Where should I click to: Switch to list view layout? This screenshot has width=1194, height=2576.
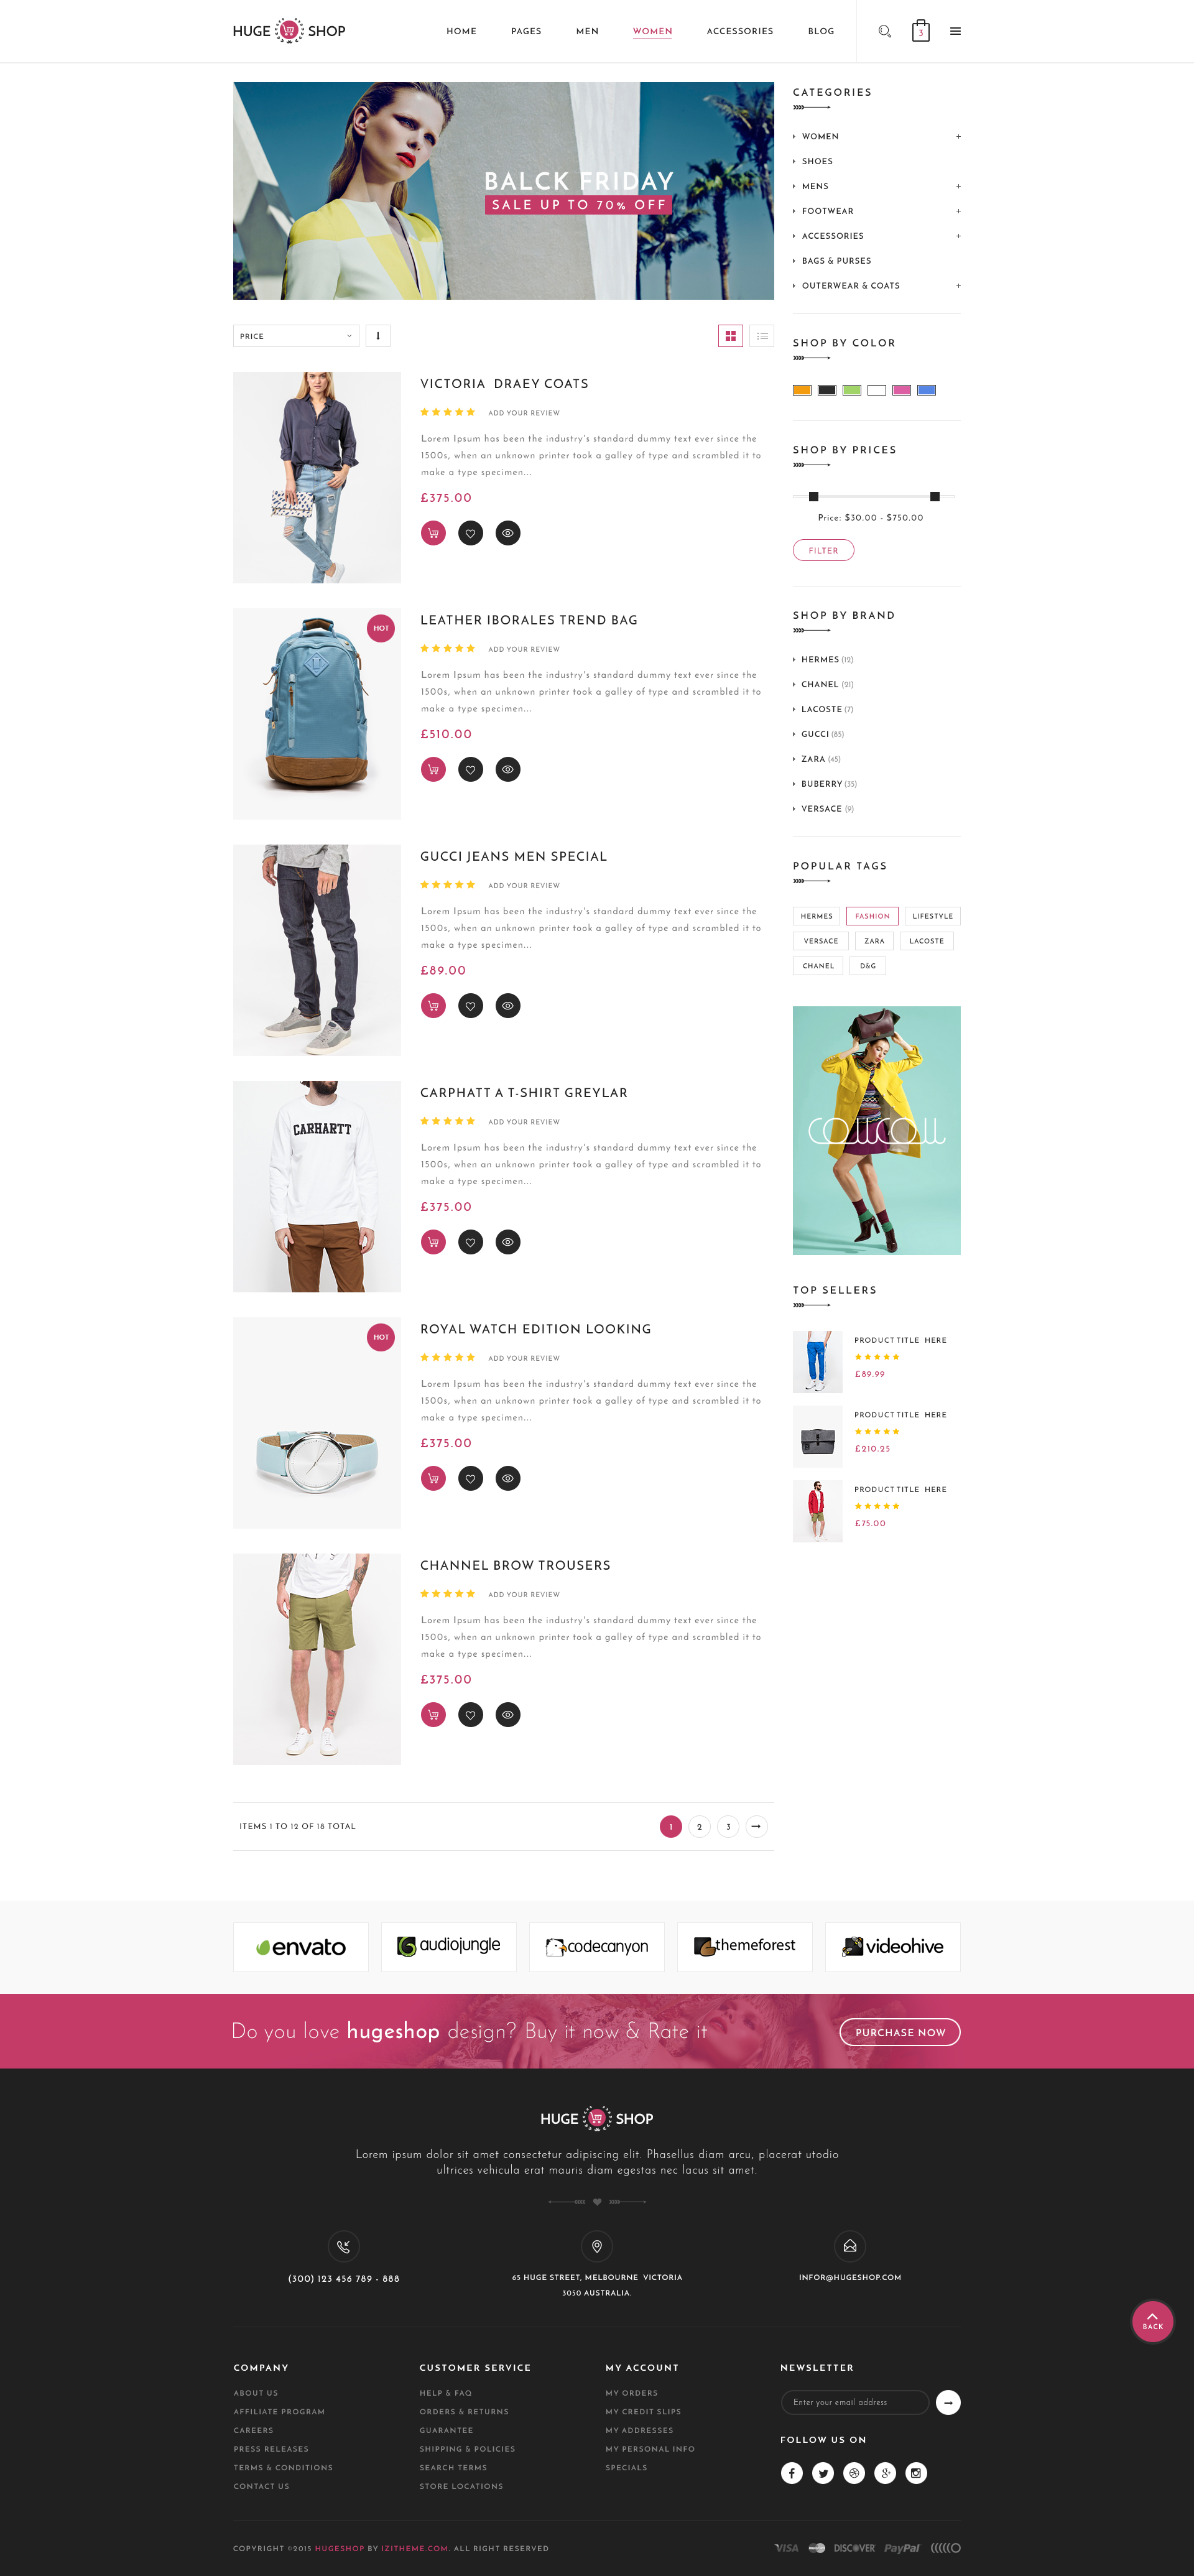click(x=762, y=336)
